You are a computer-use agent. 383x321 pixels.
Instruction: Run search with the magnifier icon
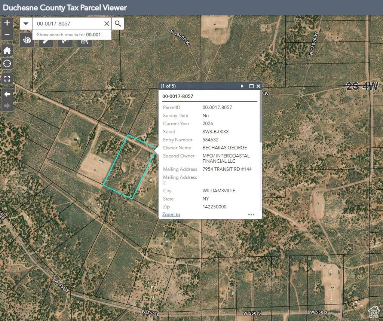[118, 24]
